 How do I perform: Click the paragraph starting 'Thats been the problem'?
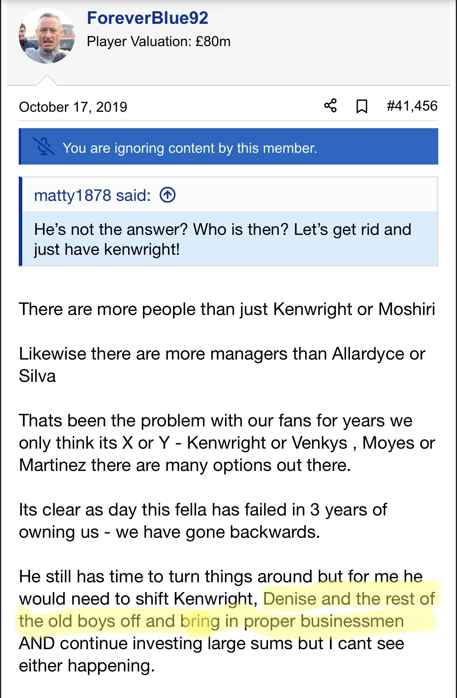pyautogui.click(x=227, y=443)
